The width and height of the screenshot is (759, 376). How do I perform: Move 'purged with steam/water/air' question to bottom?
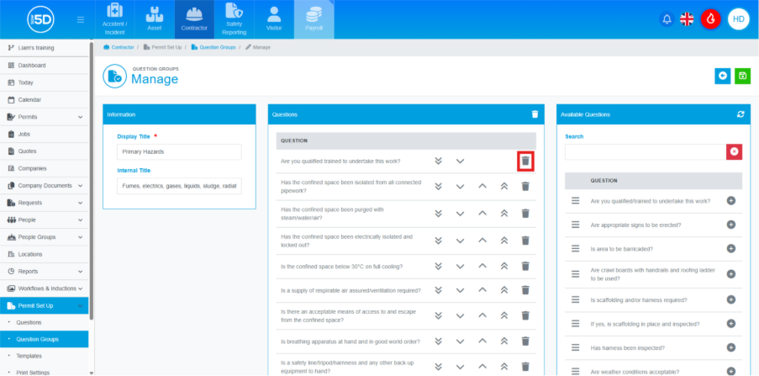click(438, 214)
